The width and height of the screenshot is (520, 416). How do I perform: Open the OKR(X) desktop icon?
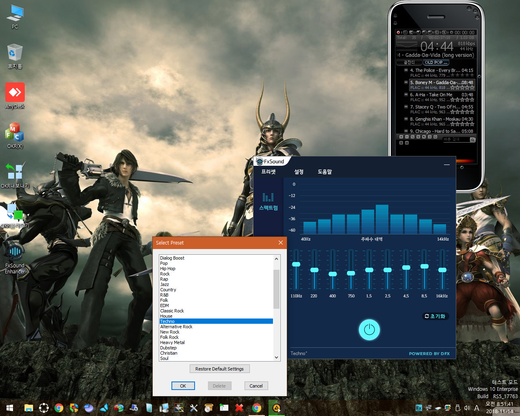point(15,136)
